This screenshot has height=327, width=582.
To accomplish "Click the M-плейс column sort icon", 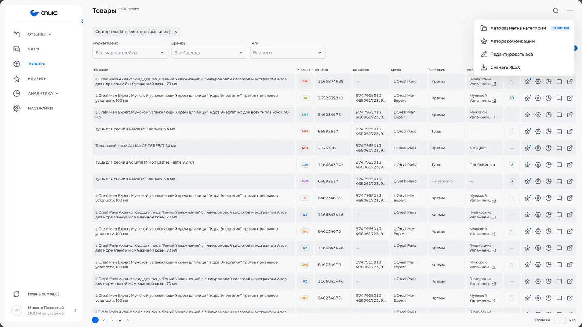I will [311, 70].
